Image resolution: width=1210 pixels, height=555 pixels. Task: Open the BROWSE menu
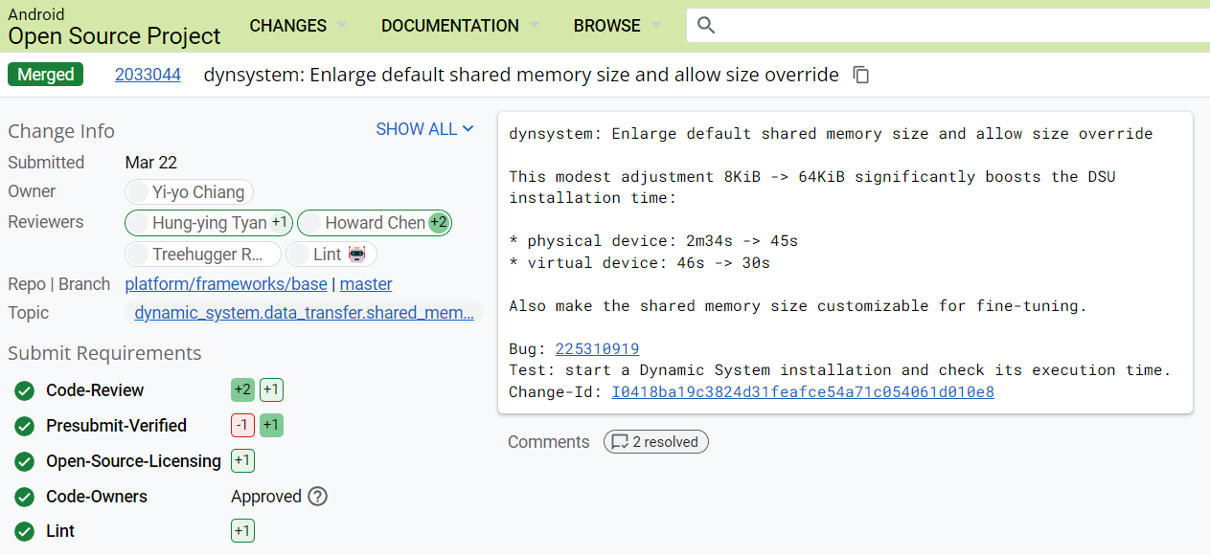617,26
